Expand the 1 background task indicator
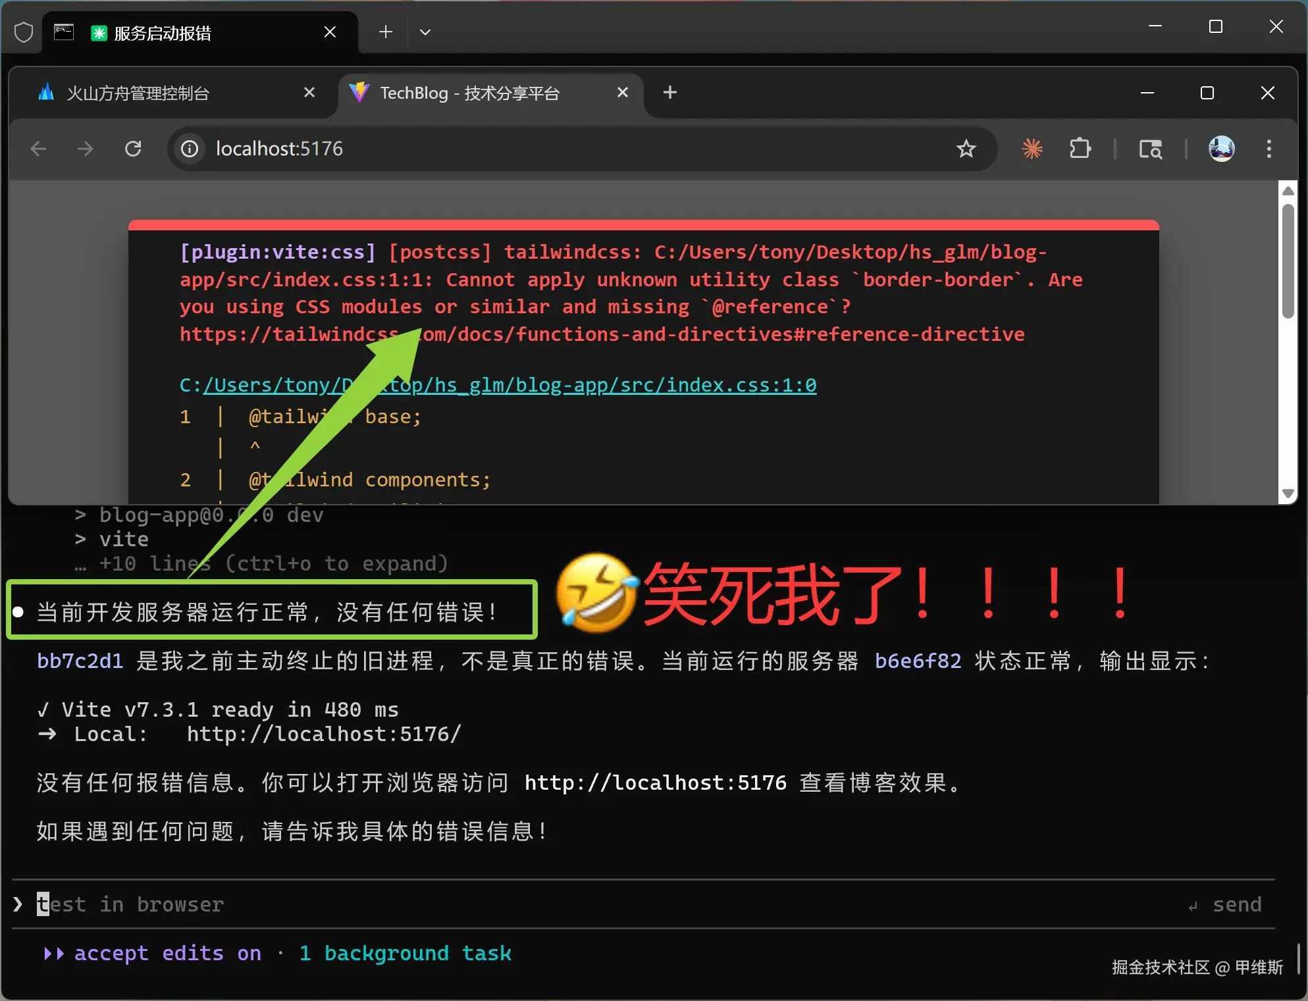The width and height of the screenshot is (1308, 1001). [x=405, y=953]
